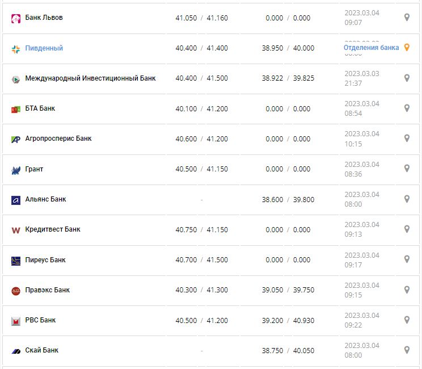Open the Пивденный bank link
The image size is (422, 369).
click(x=44, y=48)
